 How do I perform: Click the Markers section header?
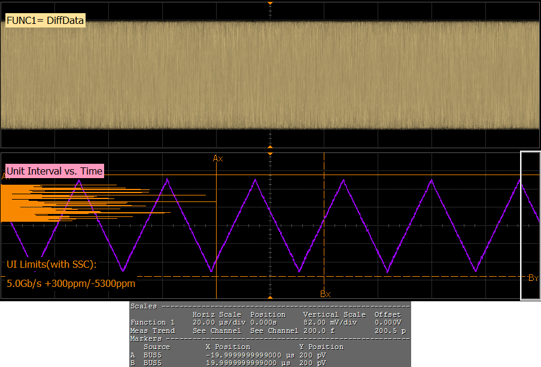(145, 338)
